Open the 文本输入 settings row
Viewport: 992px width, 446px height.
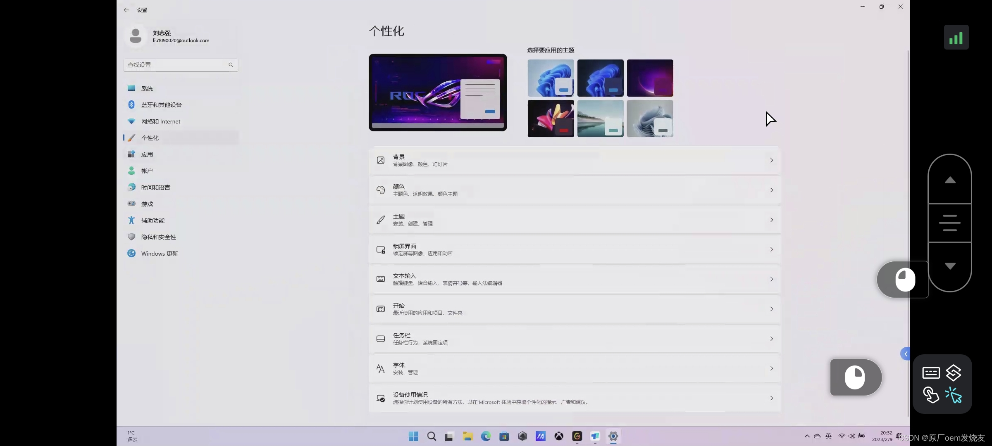pyautogui.click(x=575, y=279)
